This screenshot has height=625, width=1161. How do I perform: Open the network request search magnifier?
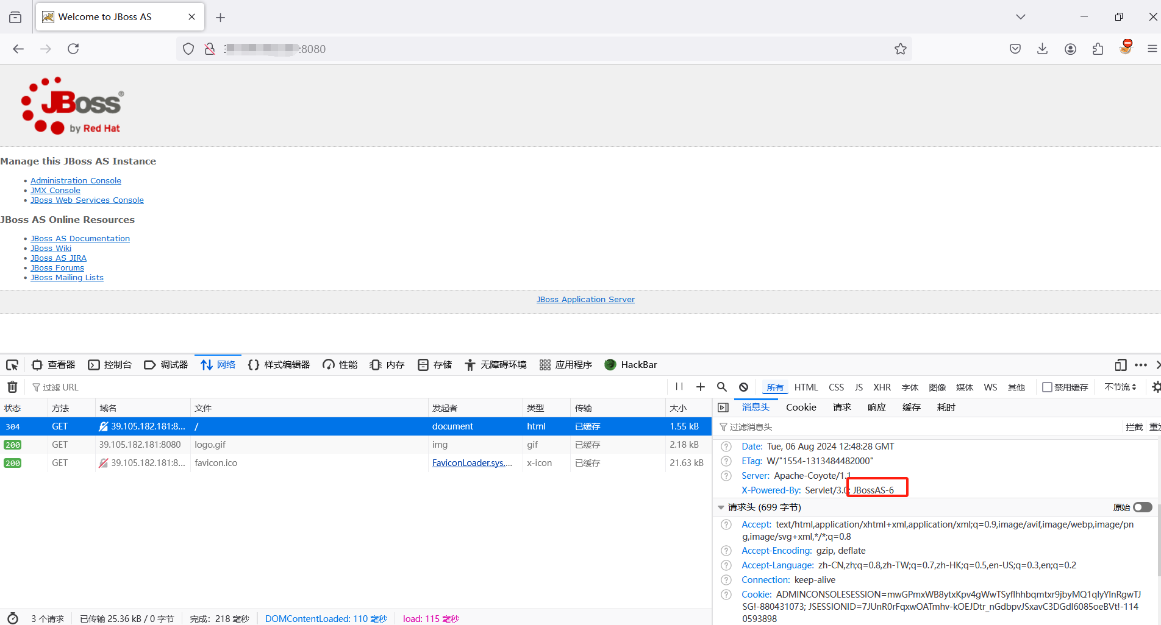(722, 387)
